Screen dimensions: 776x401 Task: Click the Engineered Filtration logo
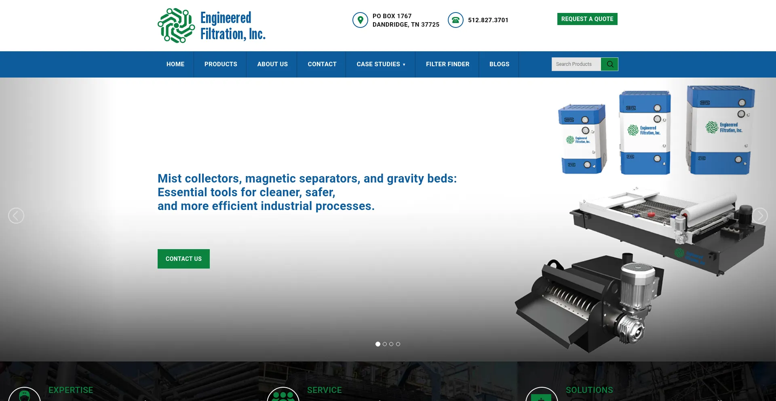(x=211, y=25)
